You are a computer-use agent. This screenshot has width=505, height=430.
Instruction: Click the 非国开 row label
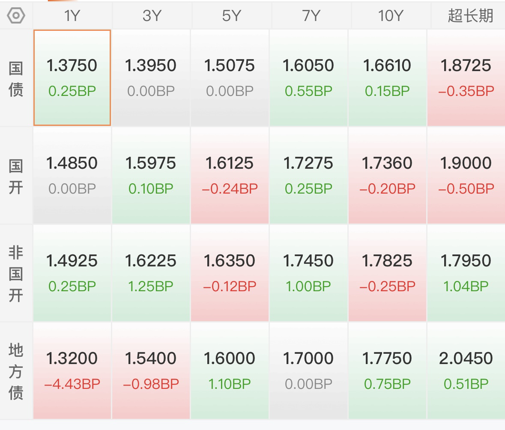tap(16, 274)
